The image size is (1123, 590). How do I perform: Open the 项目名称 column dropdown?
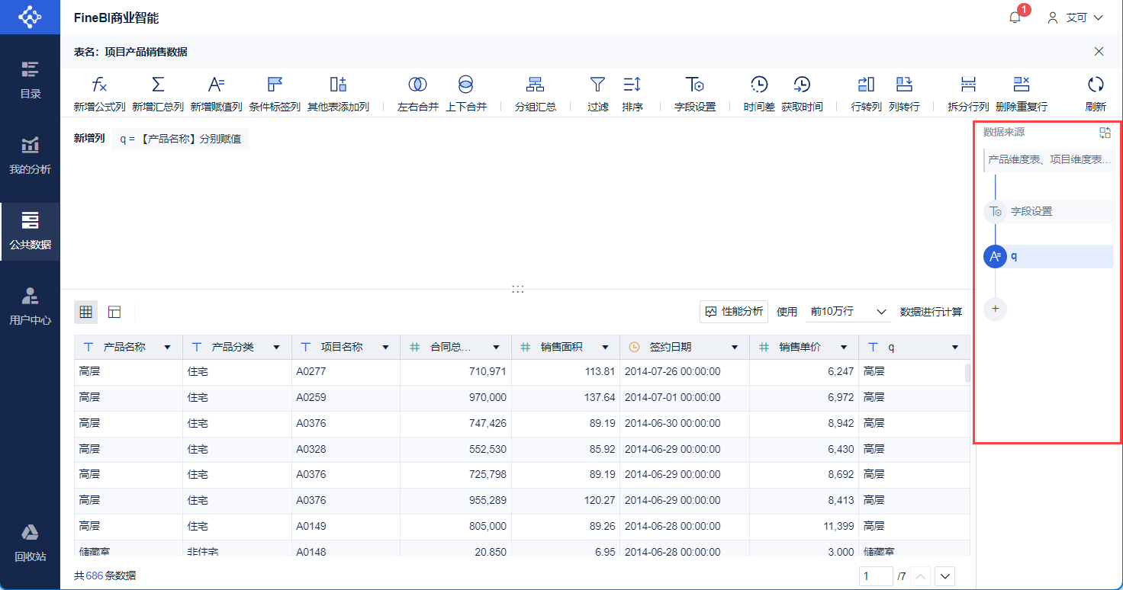[x=385, y=348]
